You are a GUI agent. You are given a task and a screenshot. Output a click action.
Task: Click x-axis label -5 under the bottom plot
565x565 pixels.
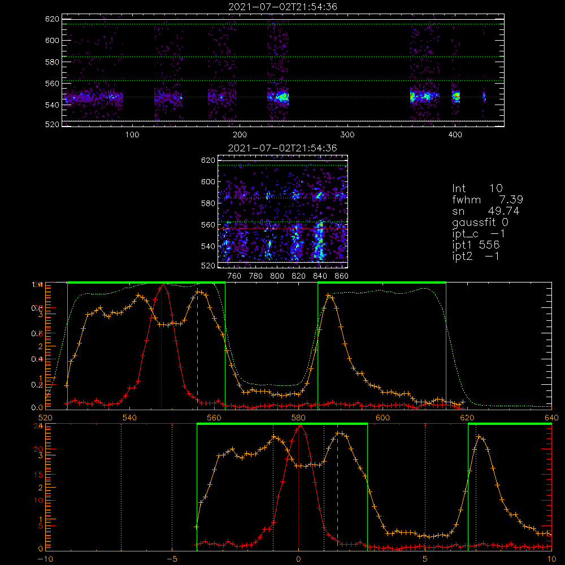click(x=172, y=559)
